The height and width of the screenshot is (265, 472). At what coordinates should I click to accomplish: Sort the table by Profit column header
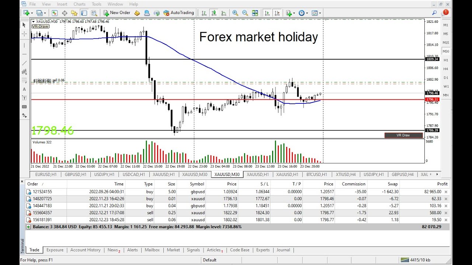pyautogui.click(x=425, y=184)
